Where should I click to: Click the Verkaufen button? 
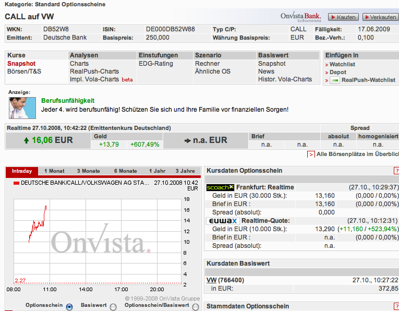pos(381,17)
